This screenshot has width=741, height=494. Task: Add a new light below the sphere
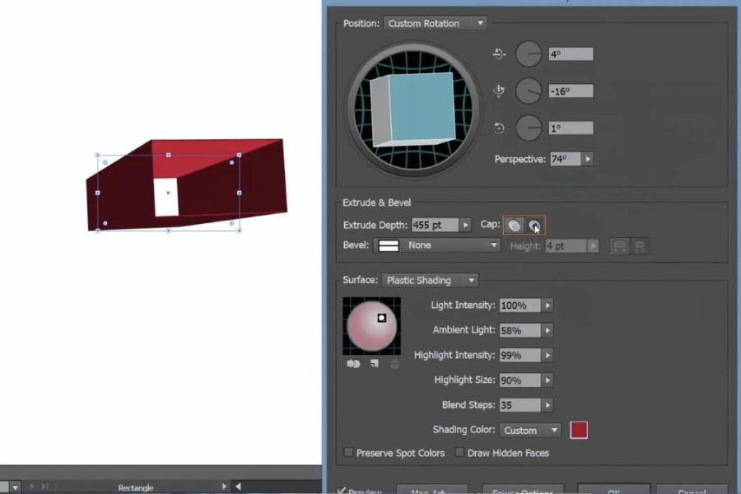click(374, 363)
